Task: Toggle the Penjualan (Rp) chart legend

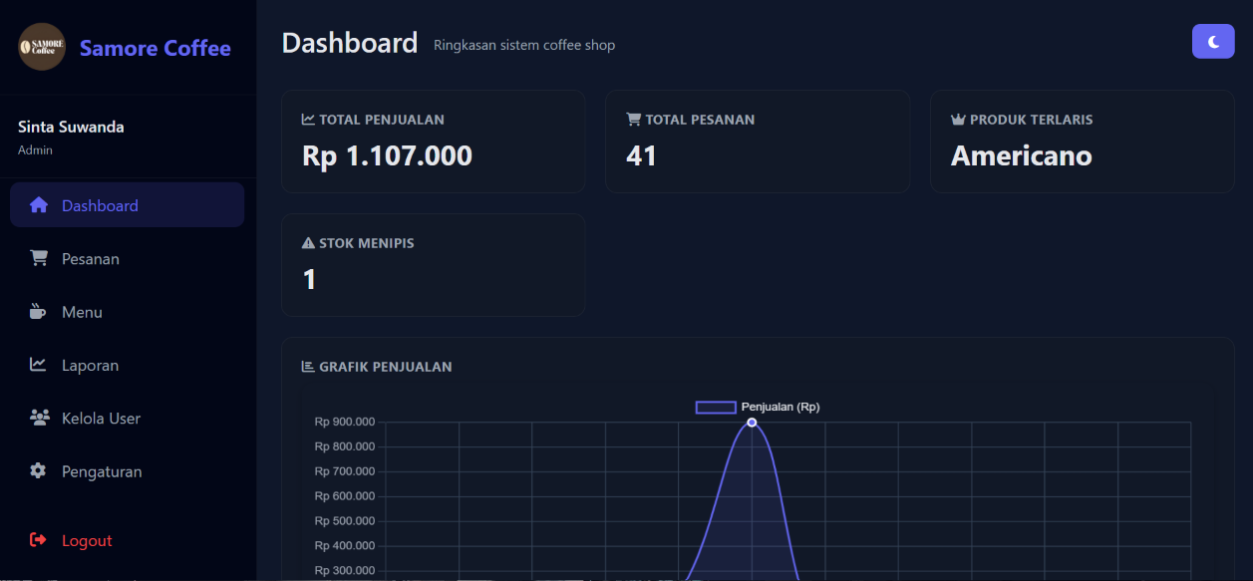Action: point(758,407)
